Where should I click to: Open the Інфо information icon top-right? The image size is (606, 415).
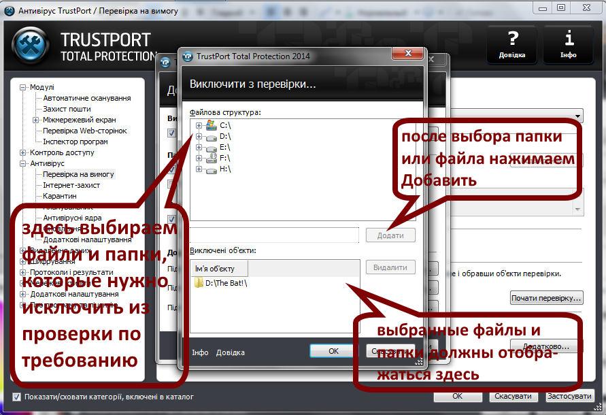569,38
